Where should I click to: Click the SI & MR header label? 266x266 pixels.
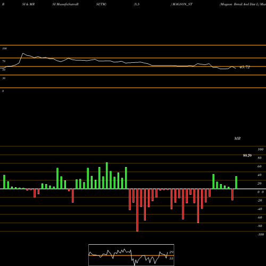click(28, 4)
